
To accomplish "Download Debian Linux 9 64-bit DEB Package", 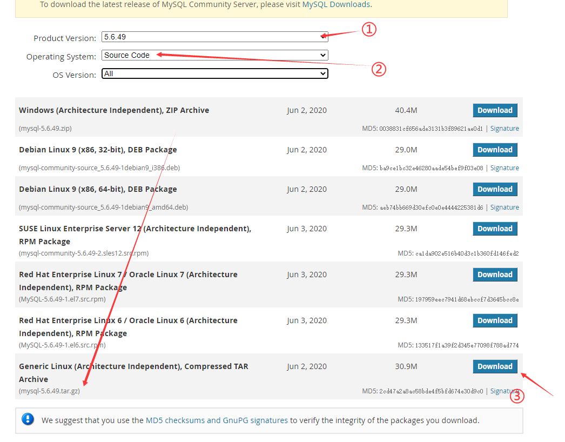I will click(495, 189).
